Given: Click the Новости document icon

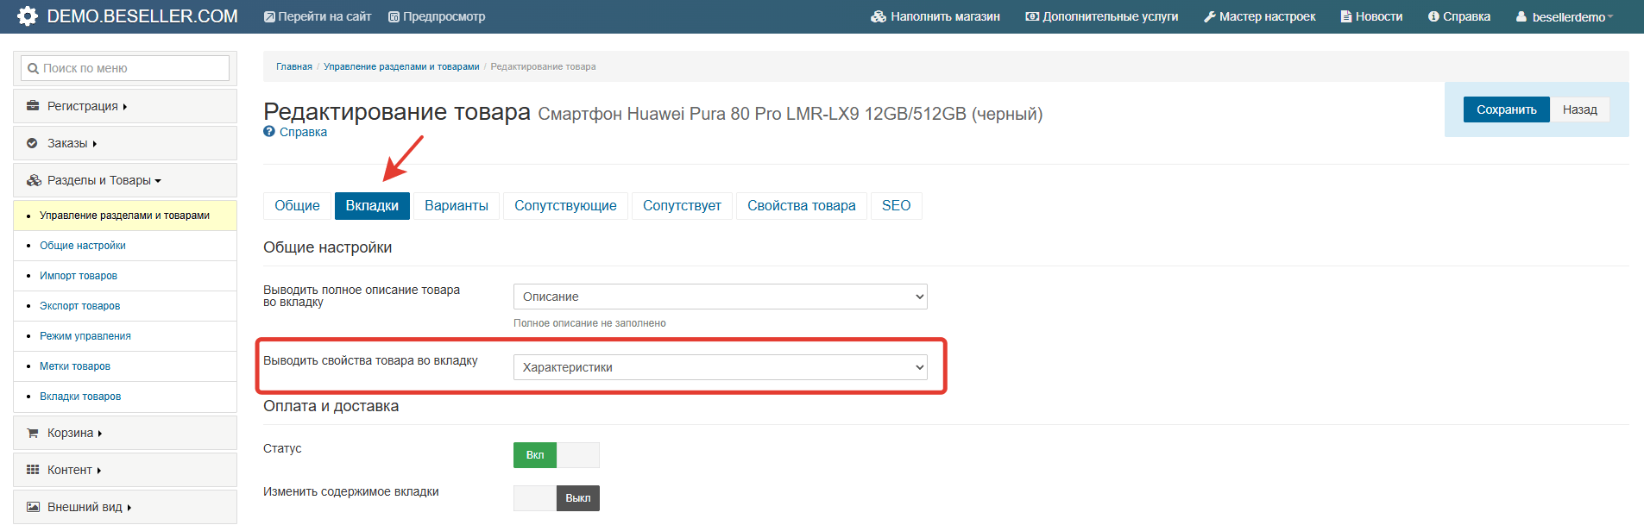Looking at the screenshot, I should (x=1345, y=16).
